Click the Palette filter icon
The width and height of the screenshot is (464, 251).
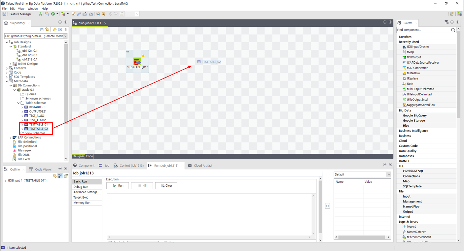[446, 22]
